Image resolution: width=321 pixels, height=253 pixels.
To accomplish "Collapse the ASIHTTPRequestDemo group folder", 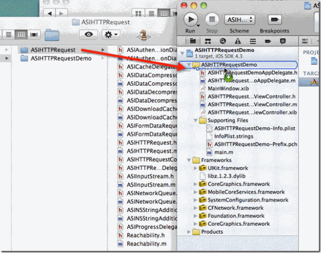I will click(x=189, y=65).
